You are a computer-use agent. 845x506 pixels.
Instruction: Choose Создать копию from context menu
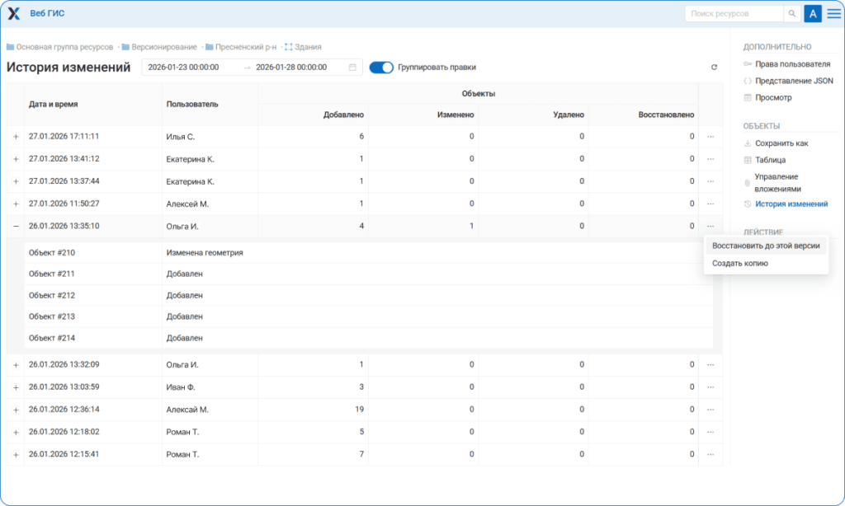pyautogui.click(x=739, y=264)
